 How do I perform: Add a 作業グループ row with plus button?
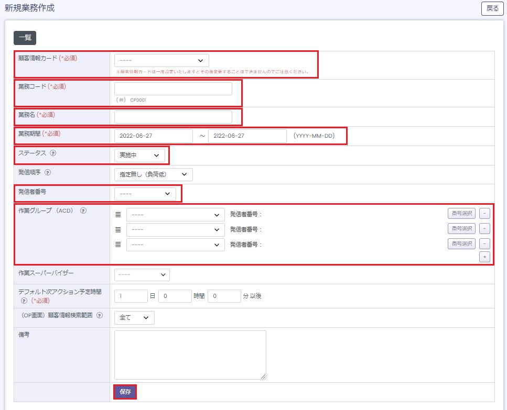[x=484, y=257]
